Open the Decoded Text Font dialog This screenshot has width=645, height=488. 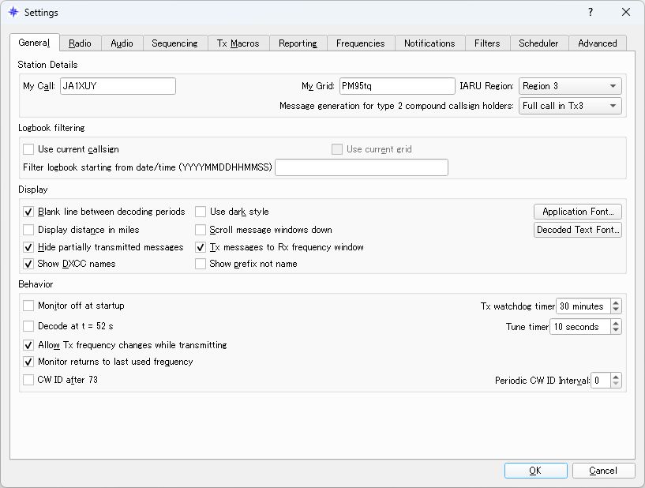tap(578, 230)
